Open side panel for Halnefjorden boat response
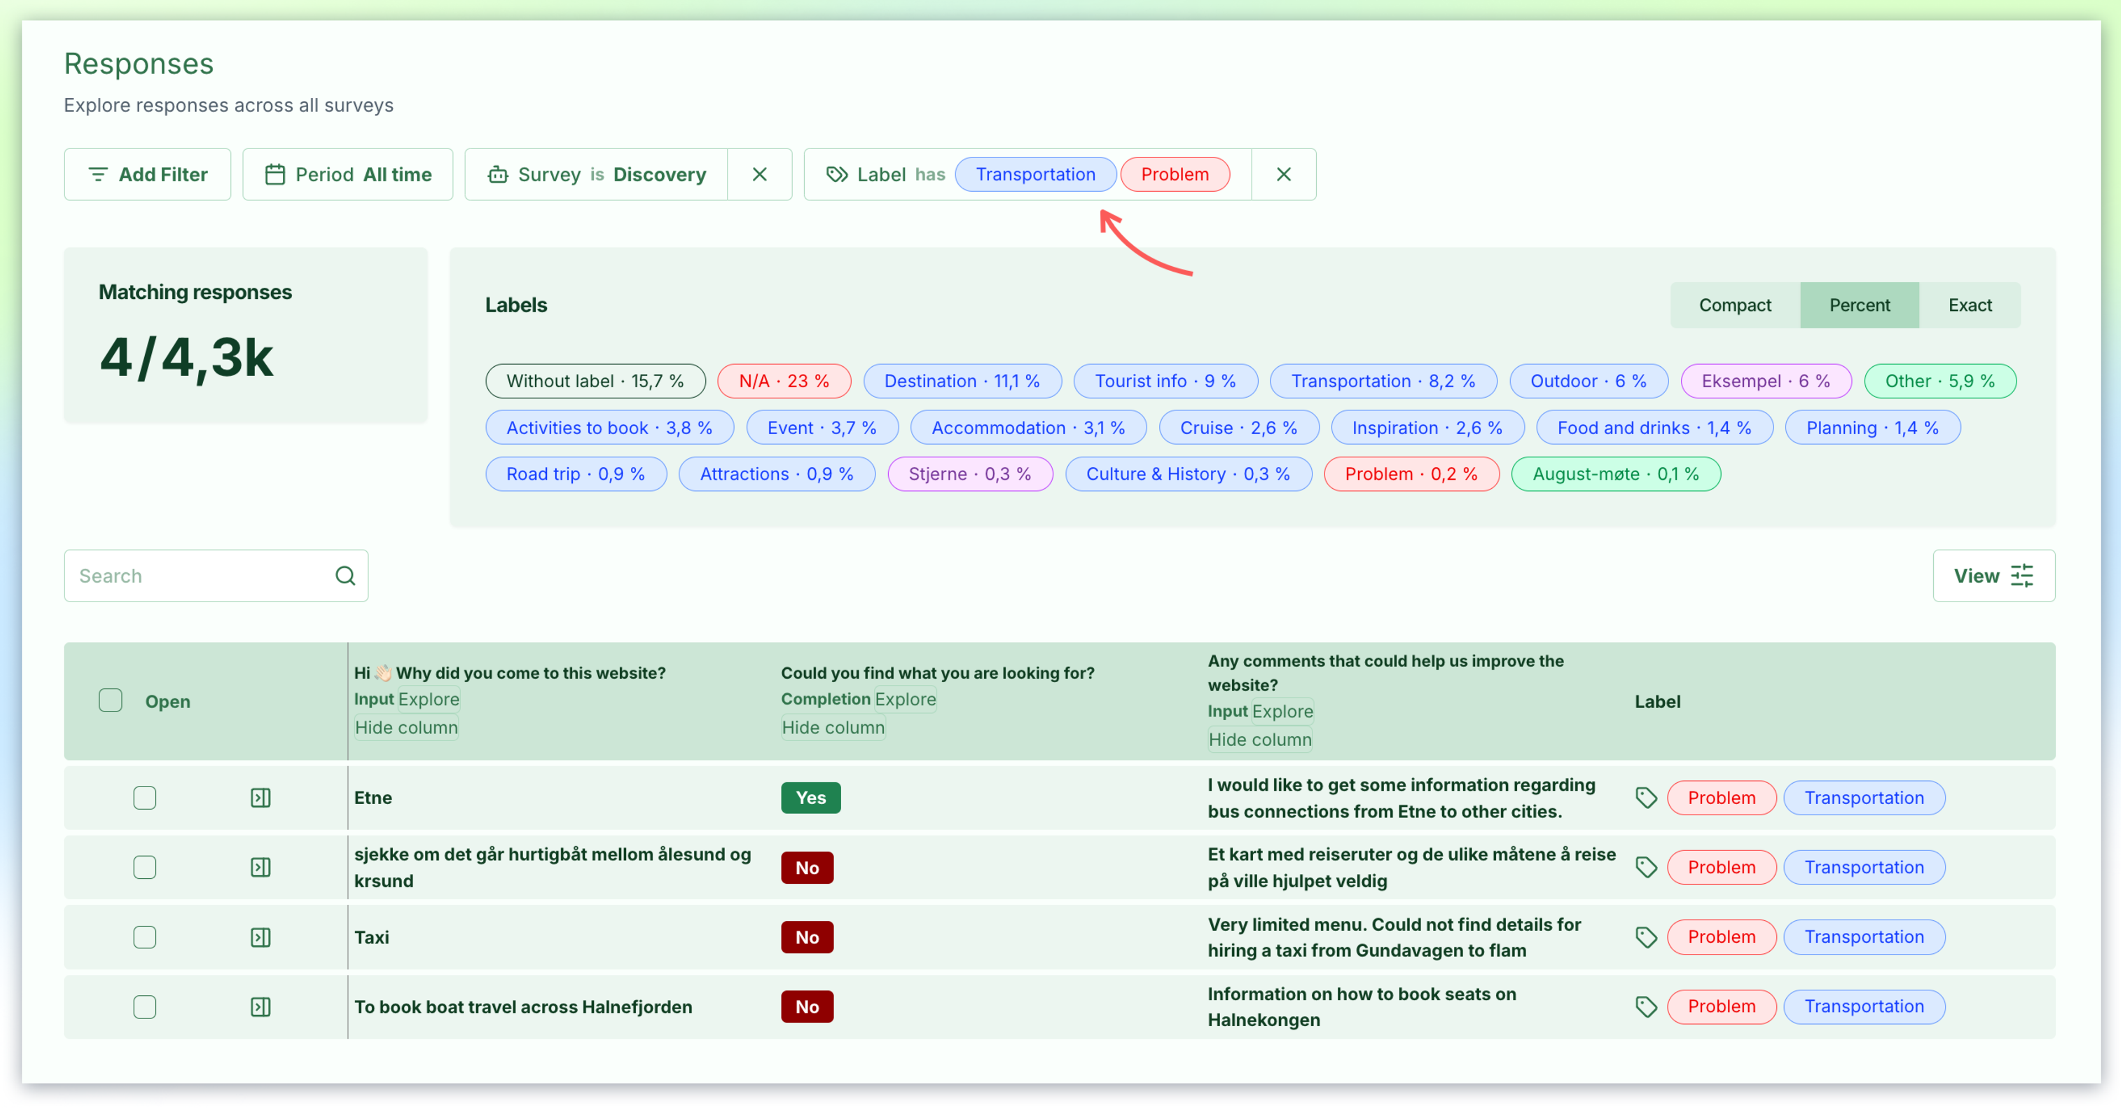Viewport: 2121px width, 1108px height. (x=260, y=1007)
